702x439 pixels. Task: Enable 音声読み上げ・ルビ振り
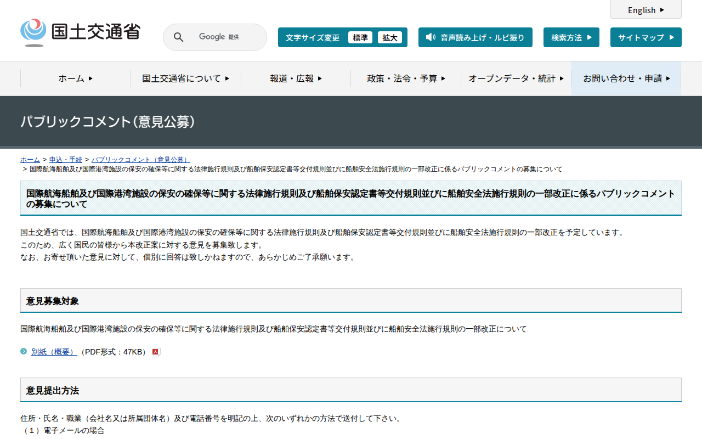475,37
